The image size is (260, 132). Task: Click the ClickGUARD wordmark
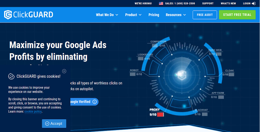coord(33,15)
